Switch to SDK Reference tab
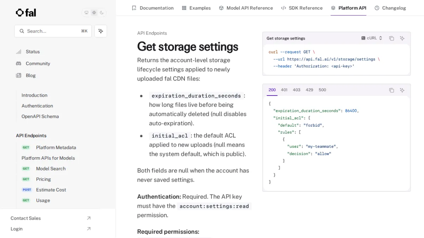Image resolution: width=424 pixels, height=238 pixels. [x=302, y=8]
